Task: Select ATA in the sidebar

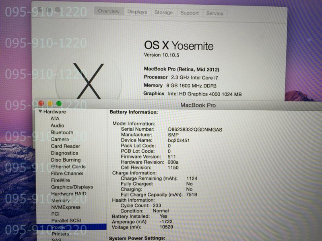Action: 55,119
